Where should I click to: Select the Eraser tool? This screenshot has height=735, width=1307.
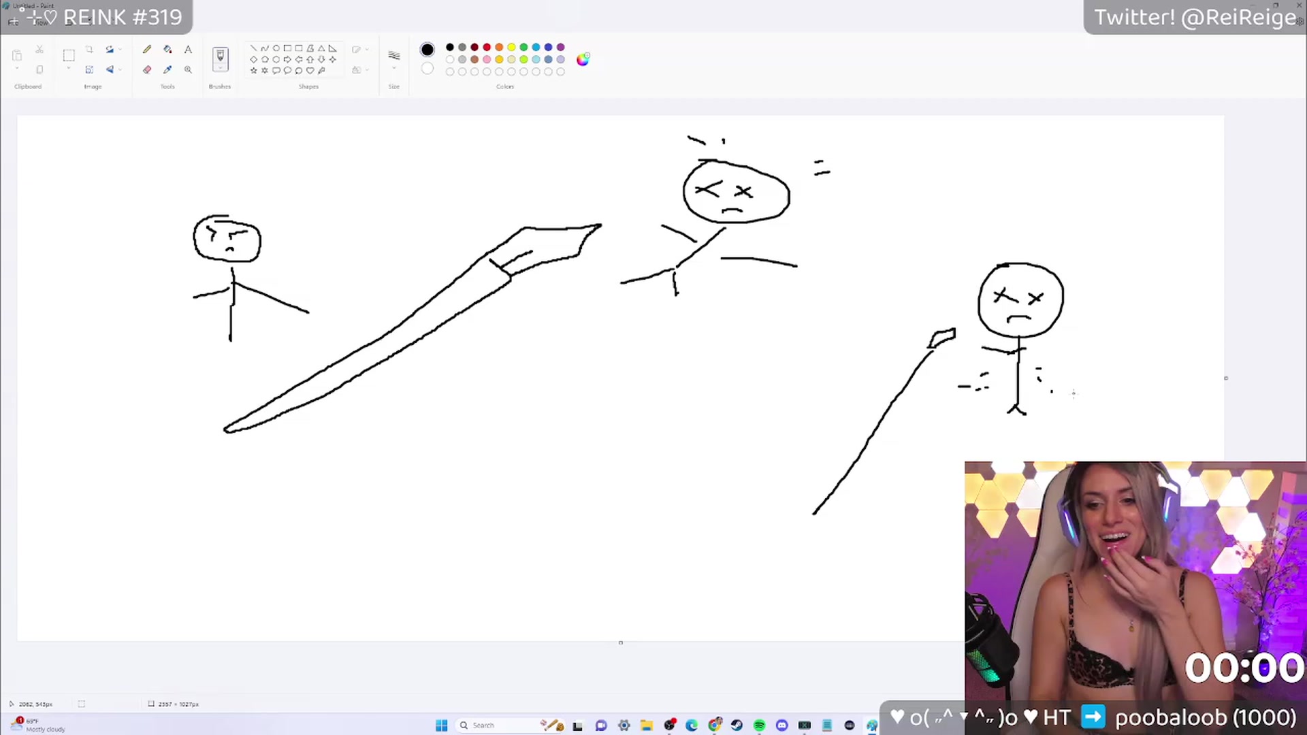pyautogui.click(x=147, y=69)
